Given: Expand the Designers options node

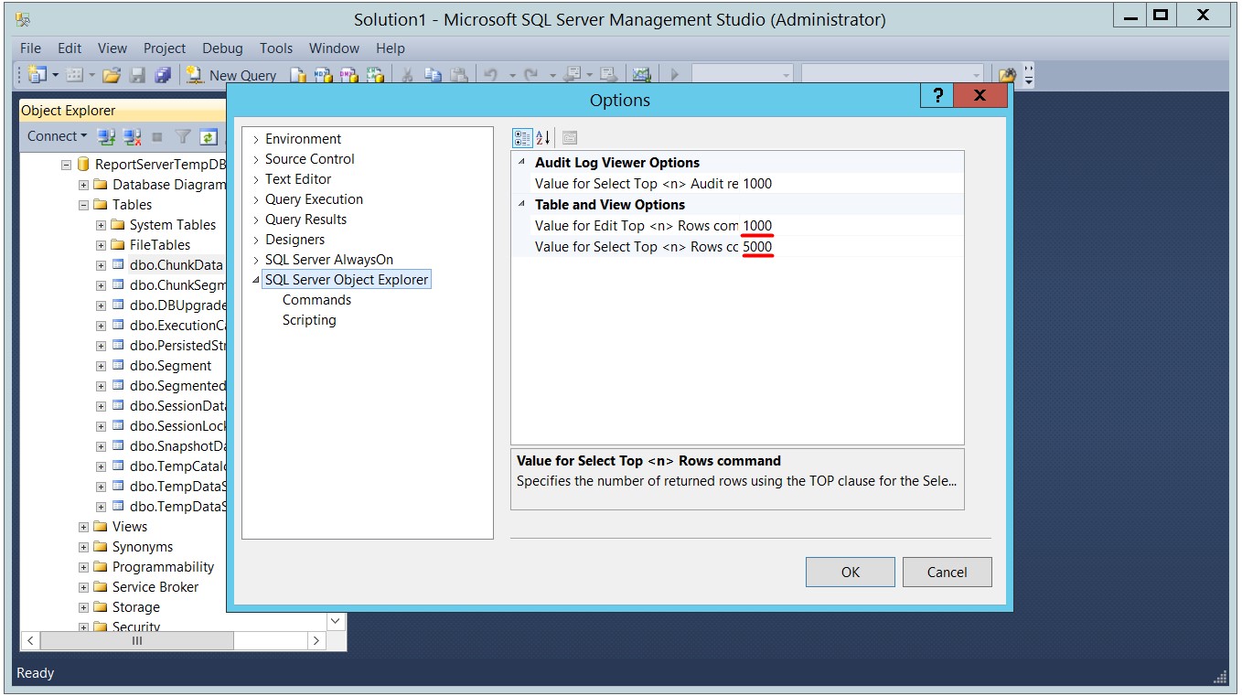Looking at the screenshot, I should (256, 240).
